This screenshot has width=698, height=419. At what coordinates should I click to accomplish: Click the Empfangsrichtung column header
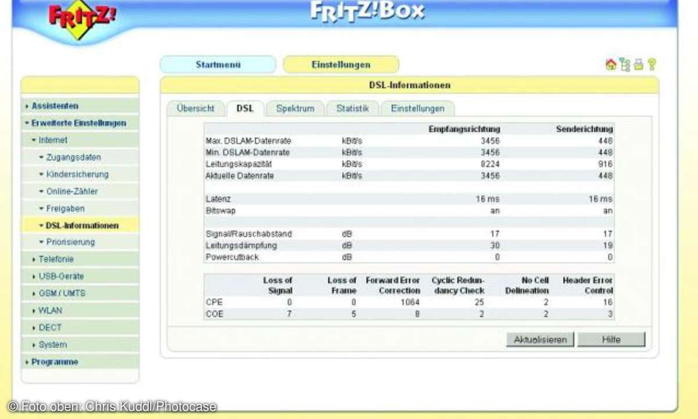[x=464, y=129]
